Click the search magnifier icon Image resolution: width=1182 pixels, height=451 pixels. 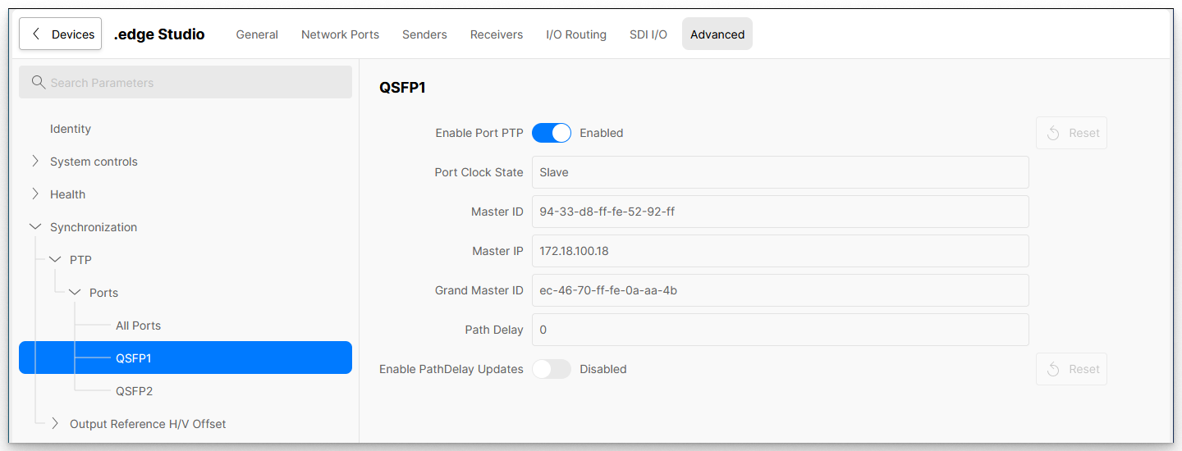[38, 83]
